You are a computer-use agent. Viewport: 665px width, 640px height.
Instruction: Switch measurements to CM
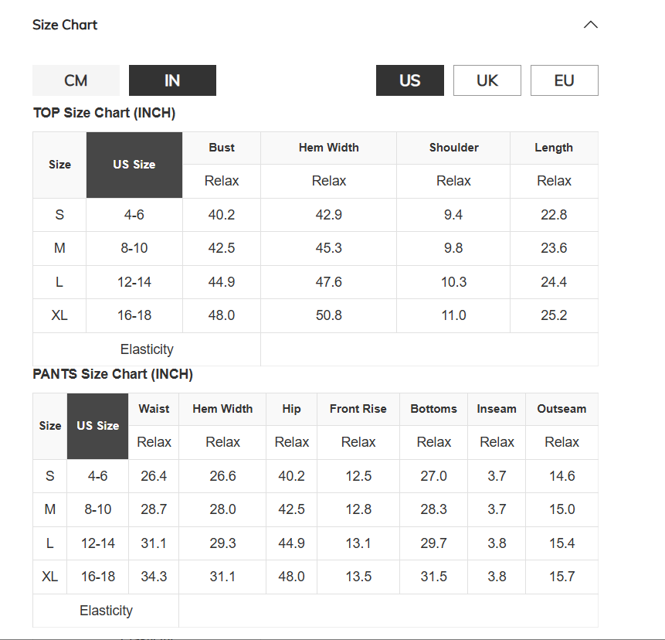tap(76, 80)
